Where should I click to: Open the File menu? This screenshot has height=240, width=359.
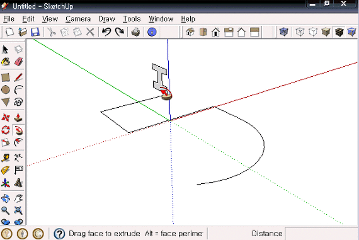coord(9,19)
